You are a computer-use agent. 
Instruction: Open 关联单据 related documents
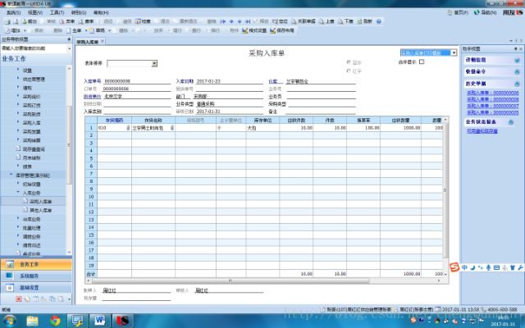(x=304, y=21)
